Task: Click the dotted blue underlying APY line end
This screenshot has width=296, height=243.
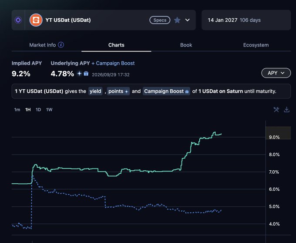Action: pos(221,210)
